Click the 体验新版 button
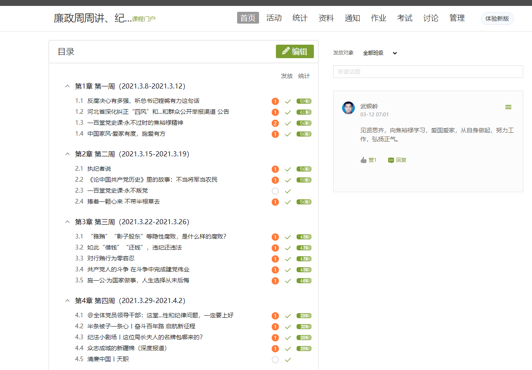The width and height of the screenshot is (532, 370). pyautogui.click(x=497, y=19)
